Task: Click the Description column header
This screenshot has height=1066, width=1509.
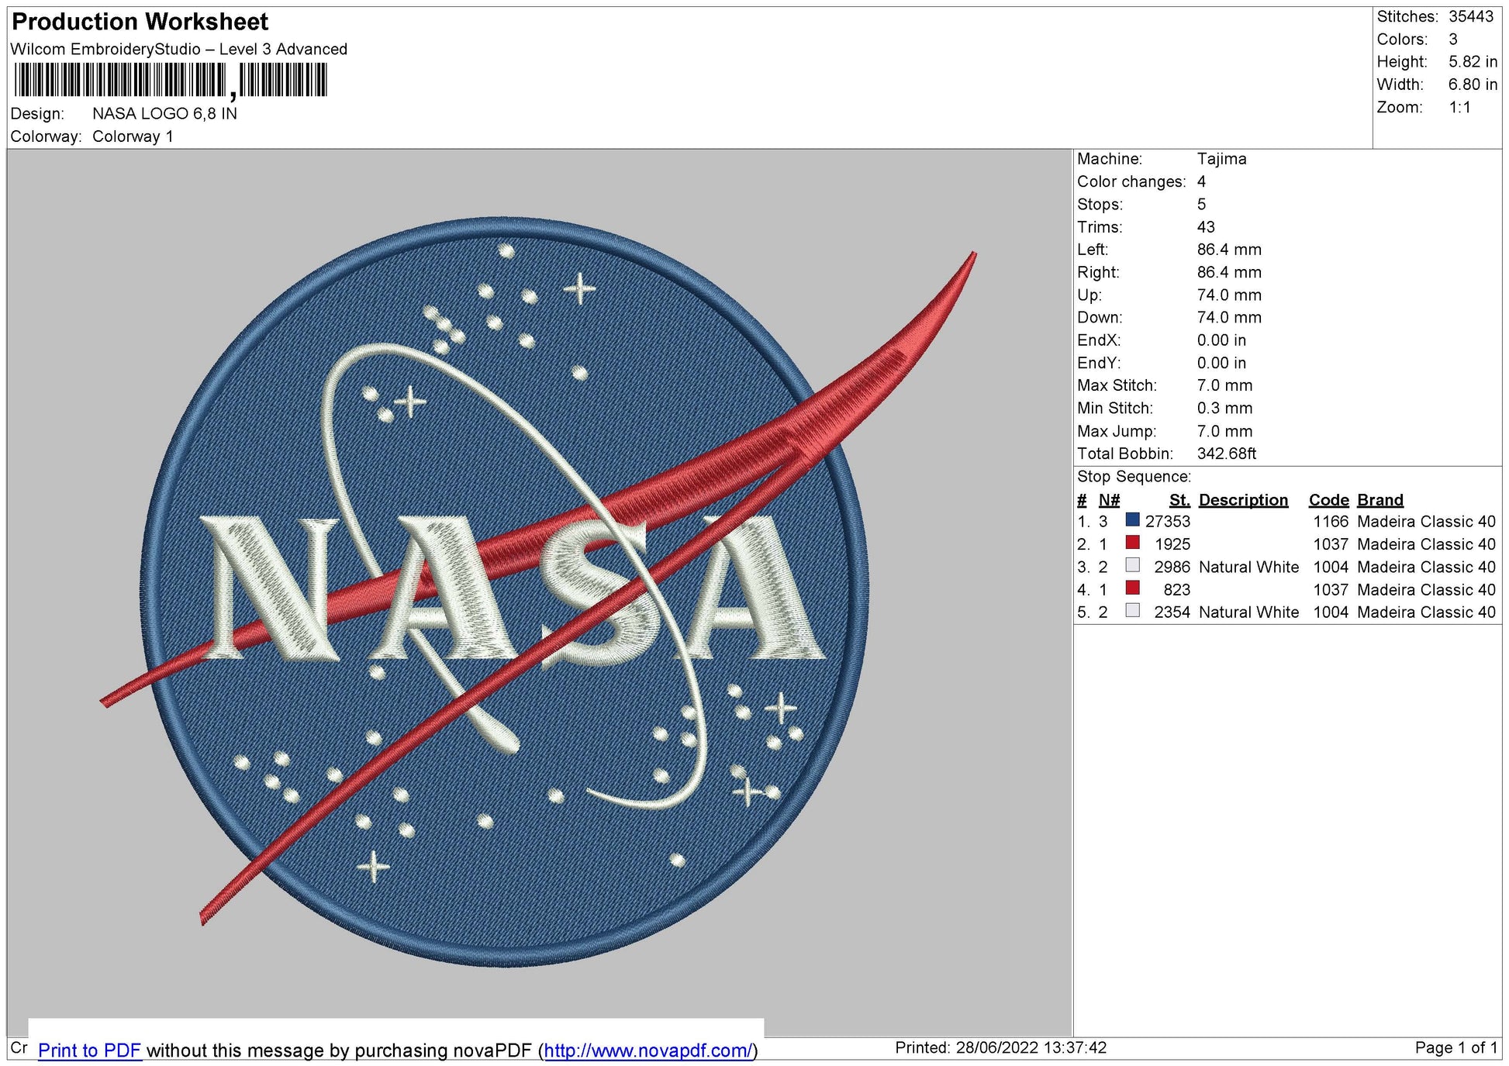Action: 1245,500
